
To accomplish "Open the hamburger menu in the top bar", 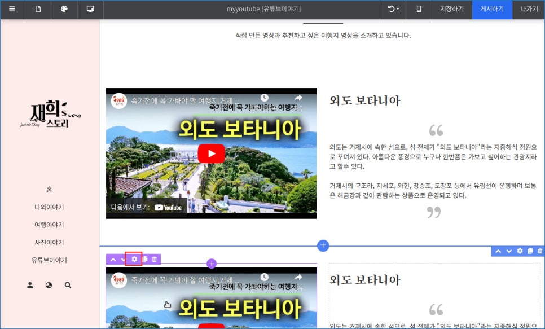I will [12, 10].
